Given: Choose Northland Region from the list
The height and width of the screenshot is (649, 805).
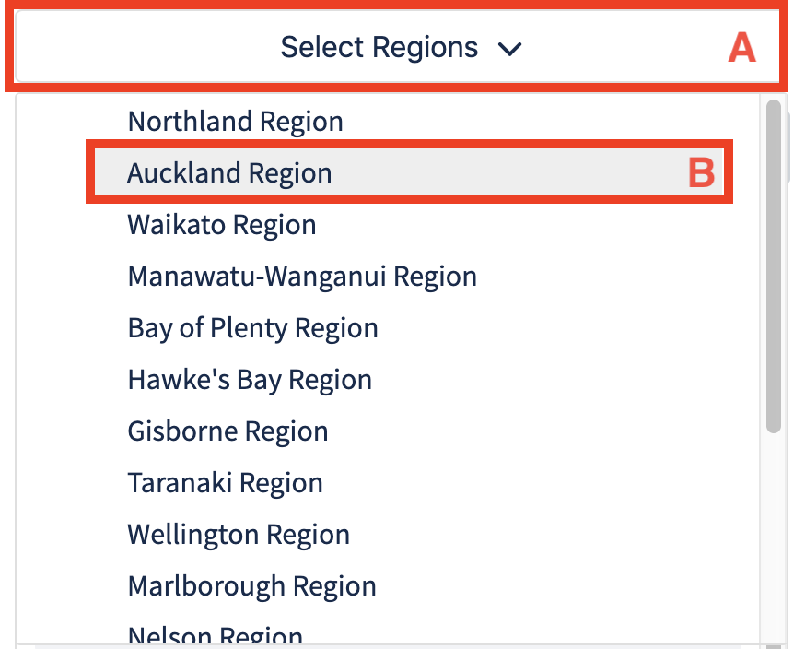Looking at the screenshot, I should 235,122.
